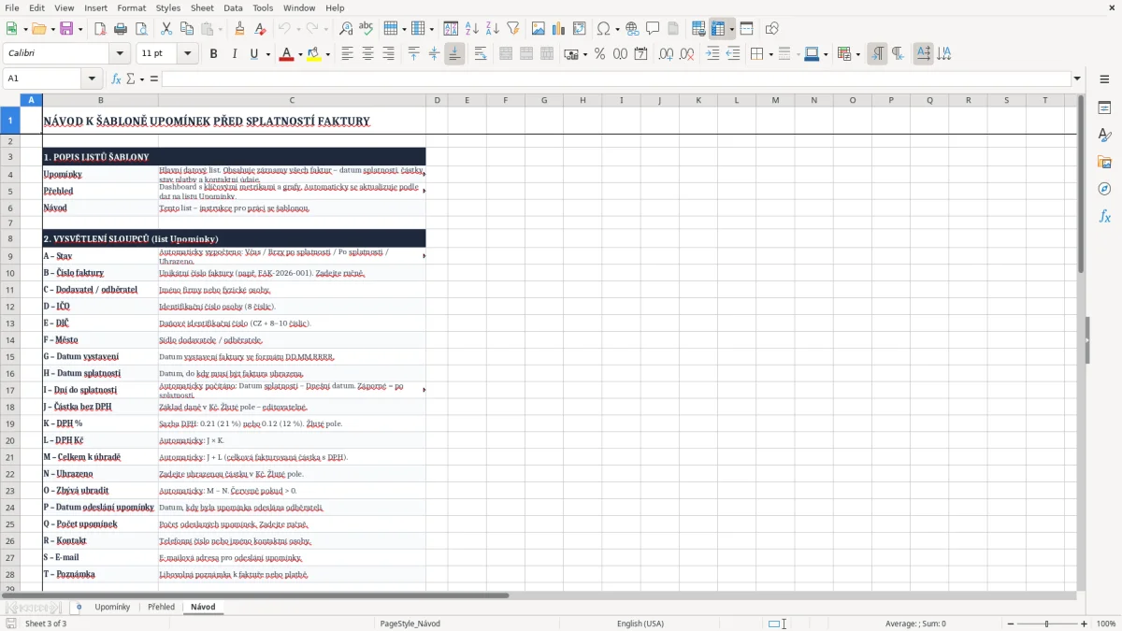
Task: Click Sheet 3 of 3 status
Action: pyautogui.click(x=46, y=624)
